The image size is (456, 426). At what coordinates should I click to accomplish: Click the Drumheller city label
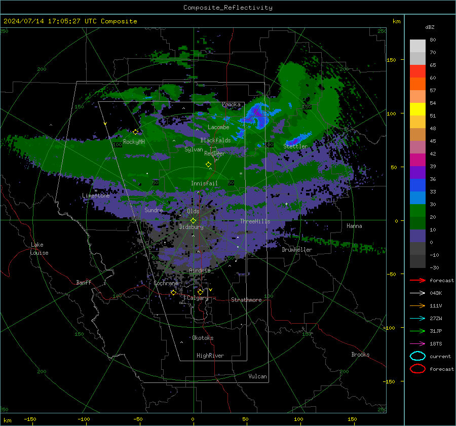pos(297,250)
